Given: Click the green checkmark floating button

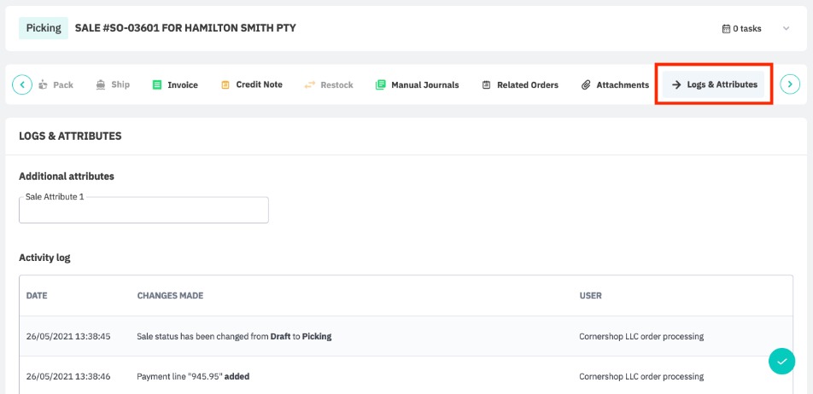Looking at the screenshot, I should pos(781,362).
